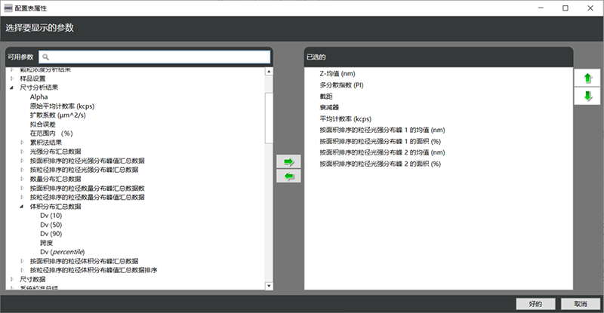
Task: Click the tree's vertical scrollbar thumb
Action: coord(269,117)
